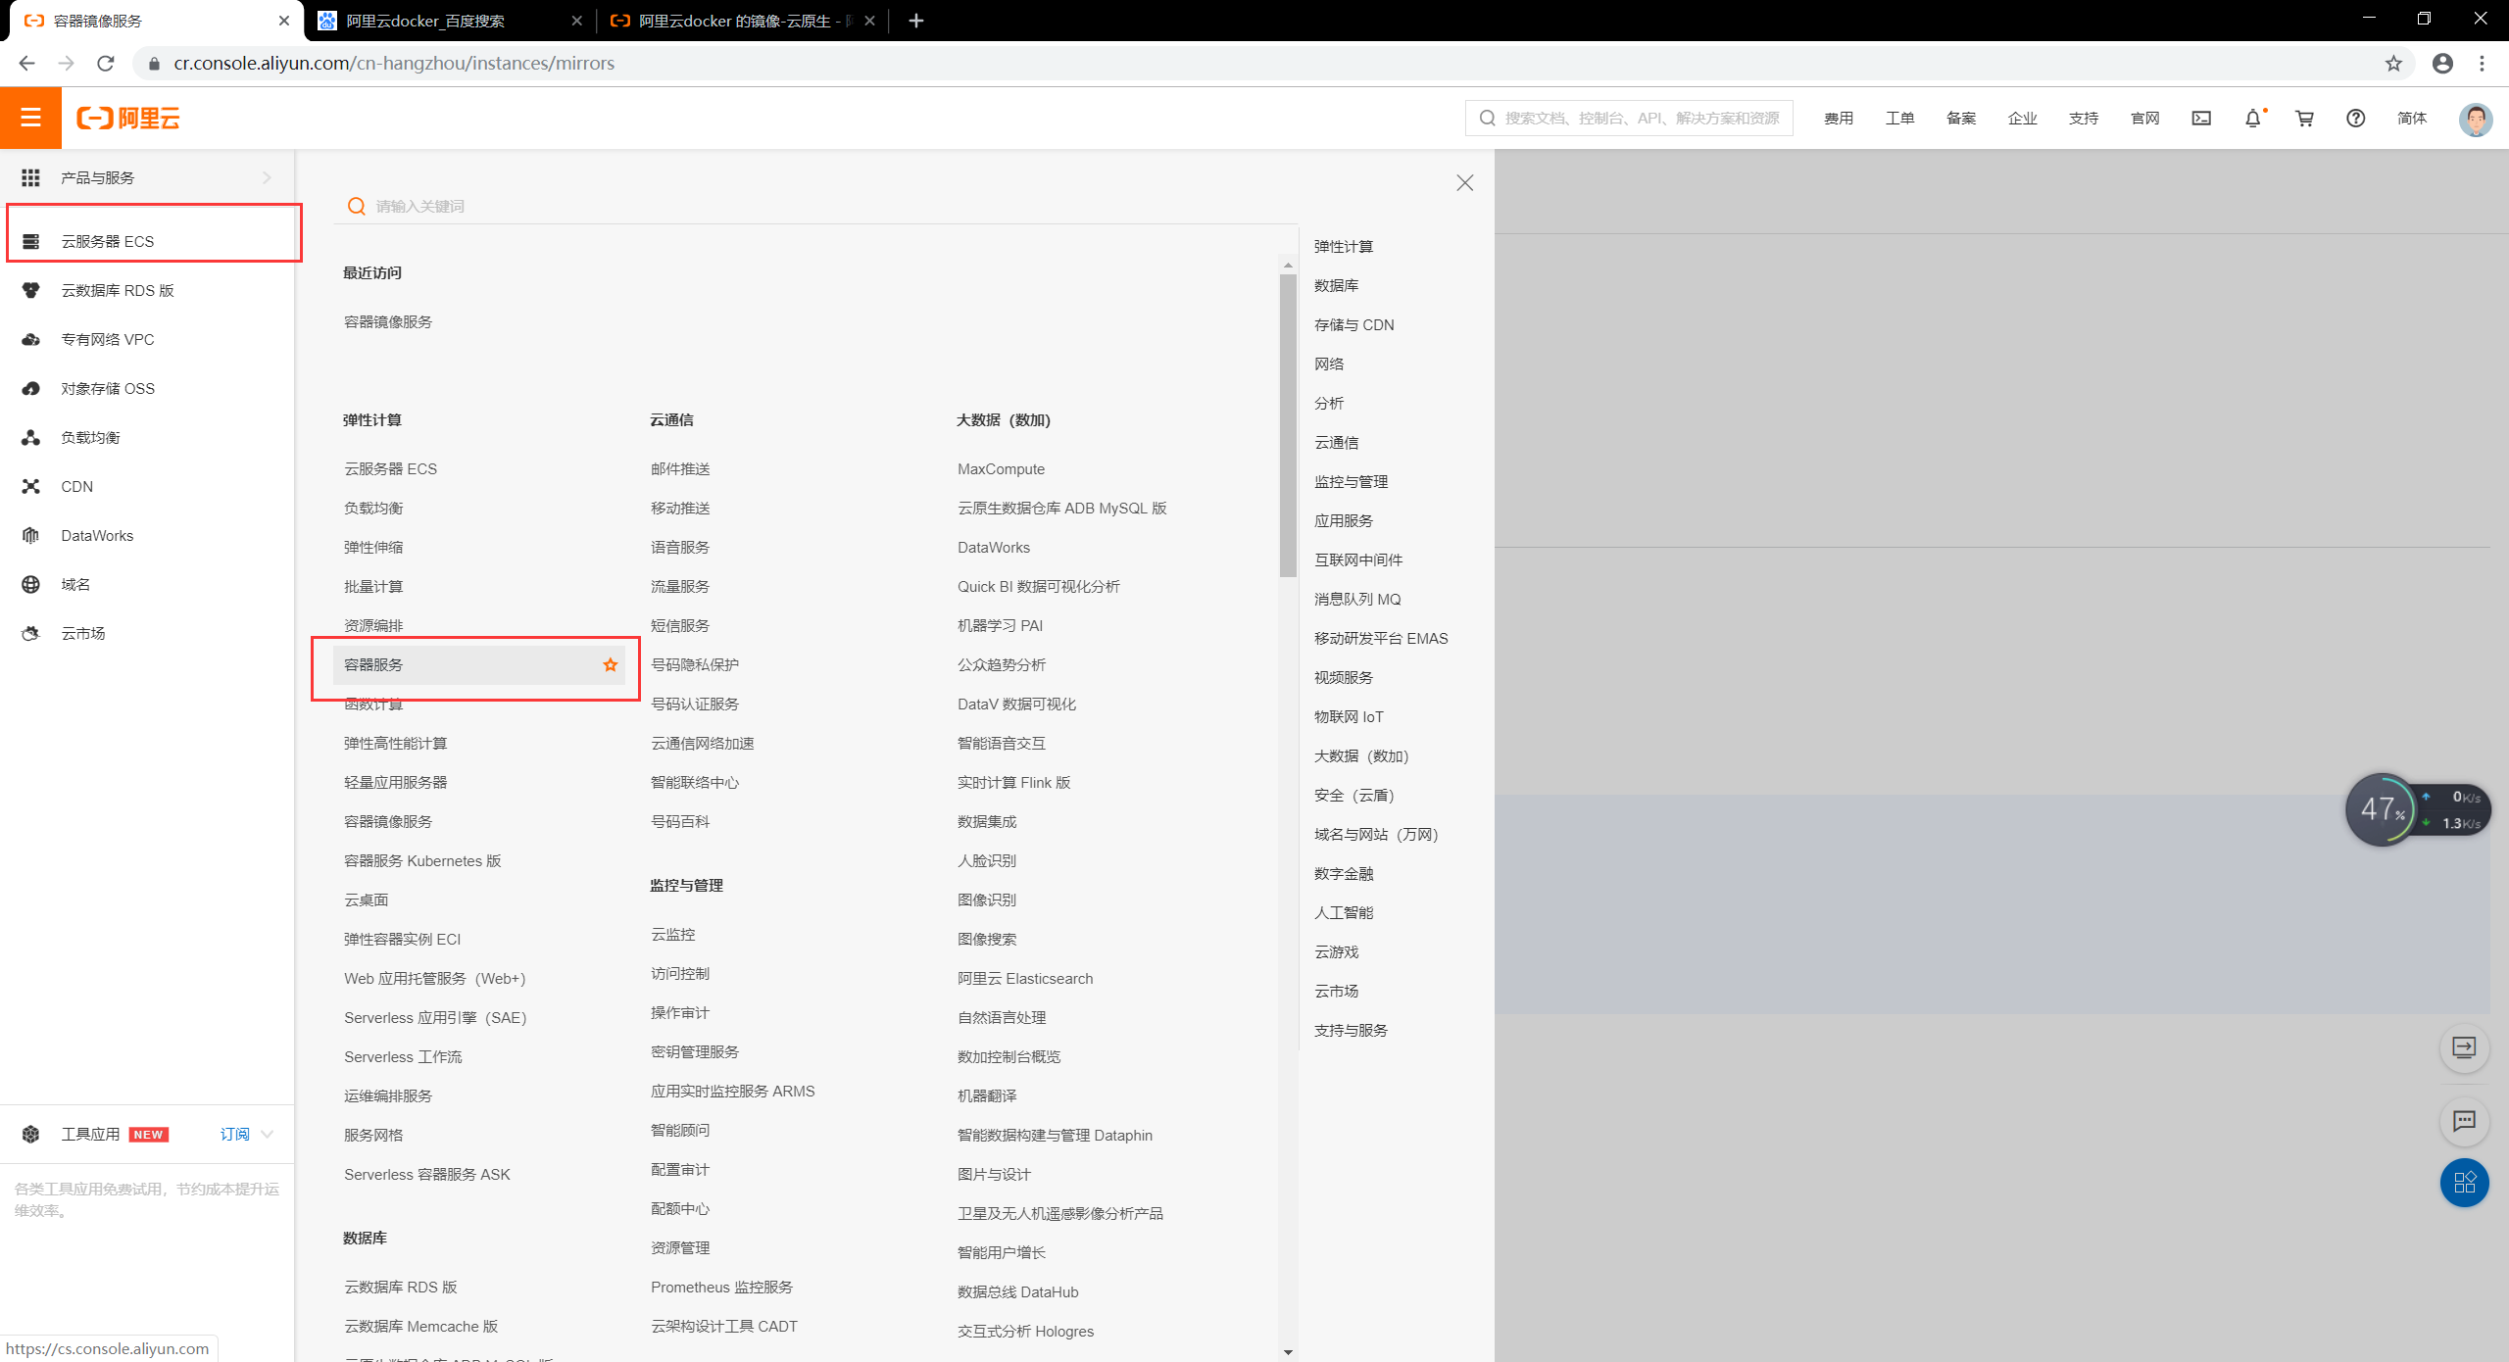
Task: Click the 47% network speed floating widget
Action: coord(2418,809)
